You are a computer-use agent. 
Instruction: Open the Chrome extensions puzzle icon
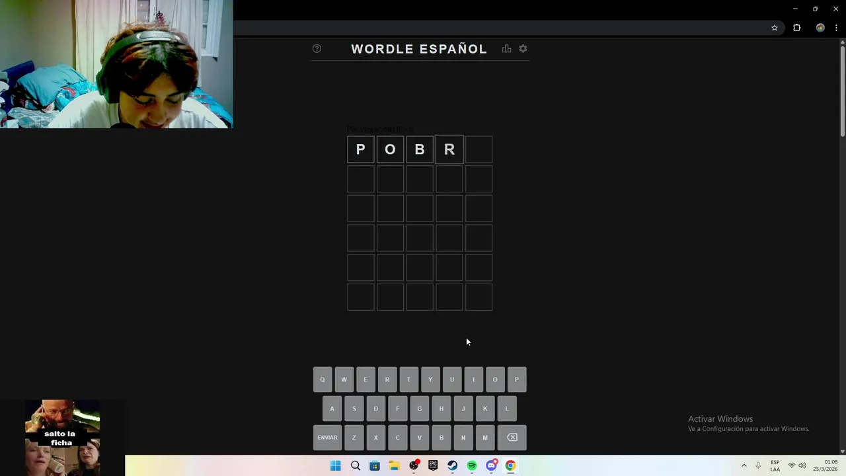tap(796, 28)
